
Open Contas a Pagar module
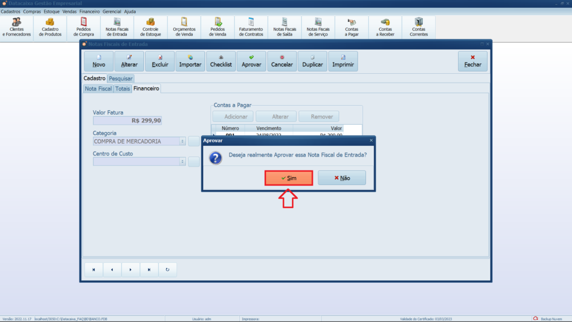[352, 27]
